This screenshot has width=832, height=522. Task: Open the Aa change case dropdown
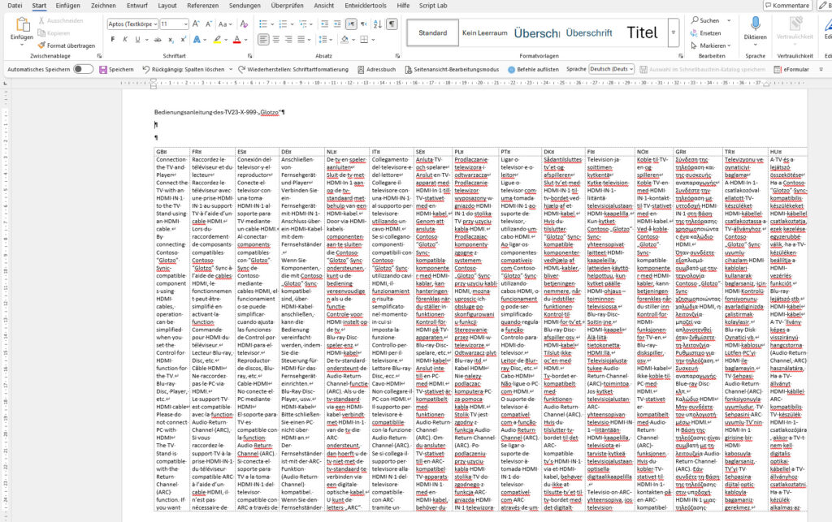coord(225,24)
